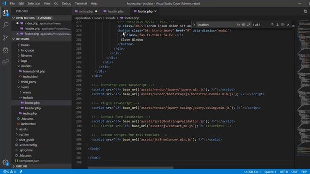Open the Debug view in activity bar
This screenshot has height=174, width=310.
[x=5, y=50]
